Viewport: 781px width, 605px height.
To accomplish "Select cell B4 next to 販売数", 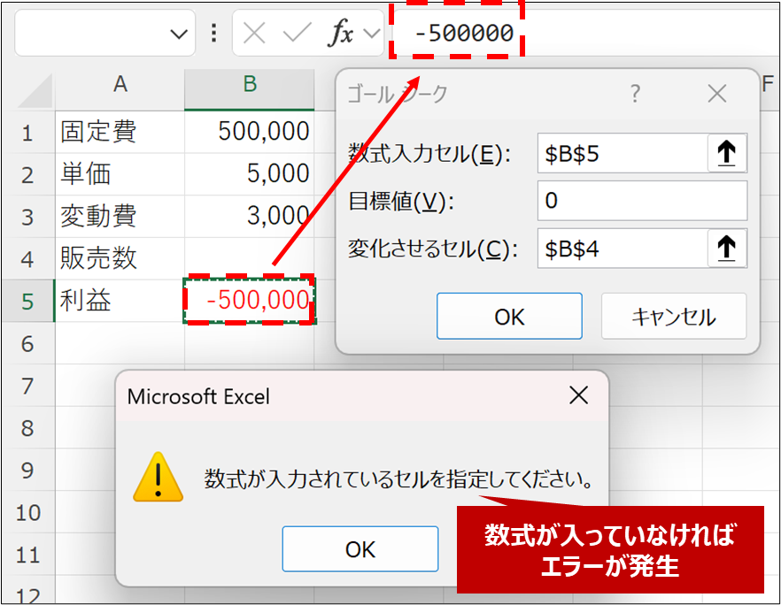I will 250,258.
